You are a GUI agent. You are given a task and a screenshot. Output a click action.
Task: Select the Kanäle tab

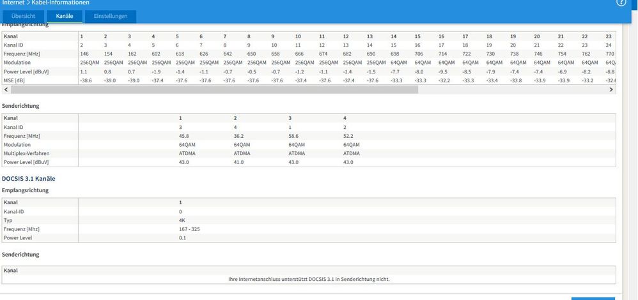click(65, 16)
